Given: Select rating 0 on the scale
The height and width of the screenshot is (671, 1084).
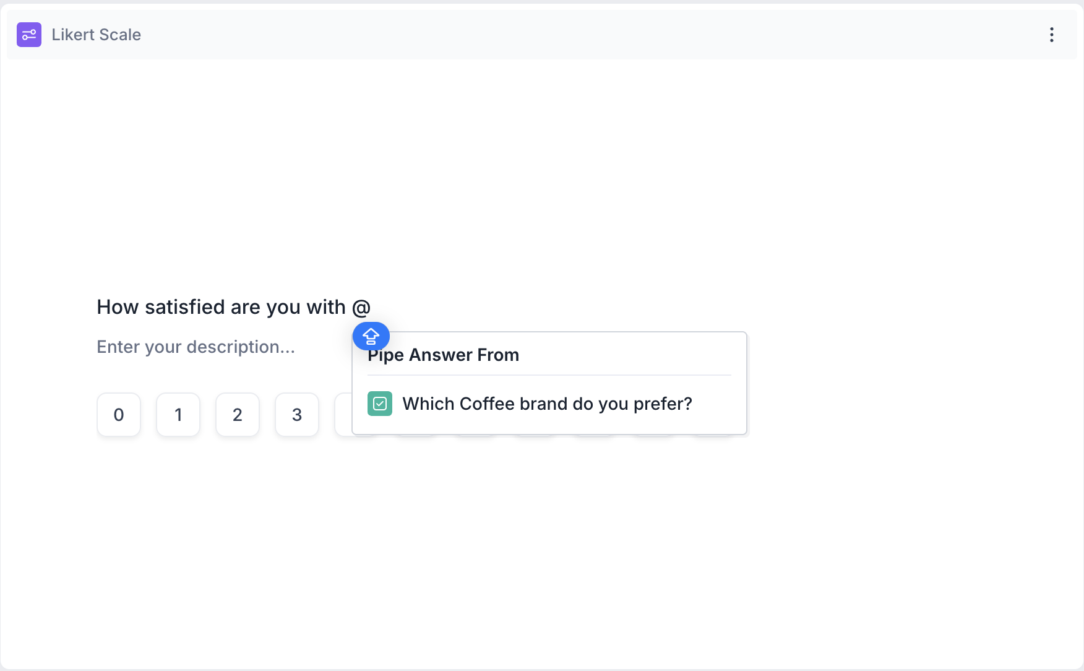Looking at the screenshot, I should [x=119, y=415].
